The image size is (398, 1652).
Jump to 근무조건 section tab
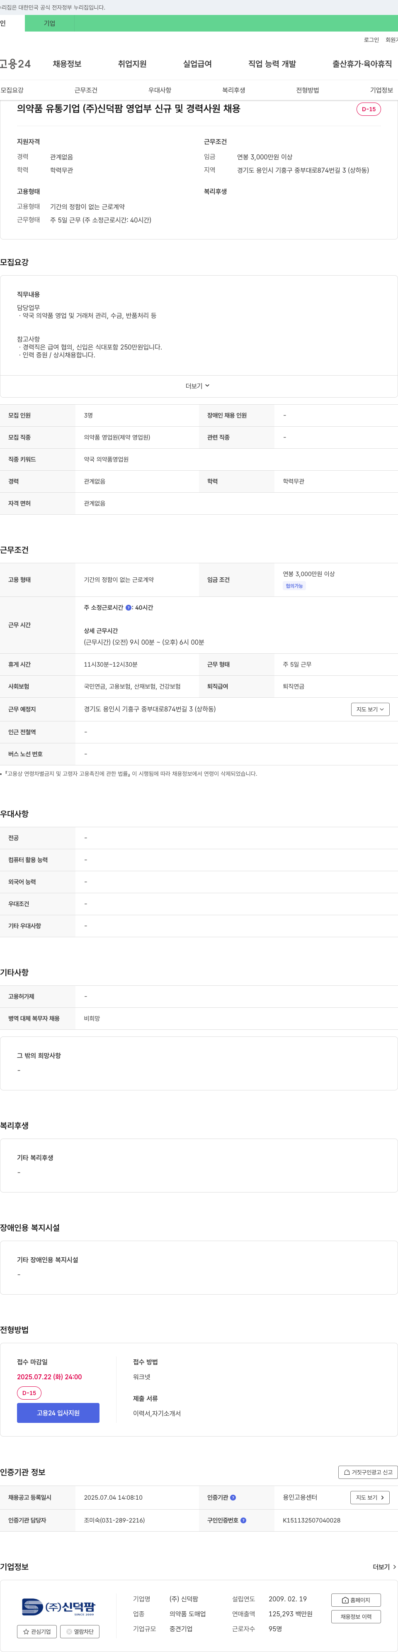pyautogui.click(x=86, y=90)
